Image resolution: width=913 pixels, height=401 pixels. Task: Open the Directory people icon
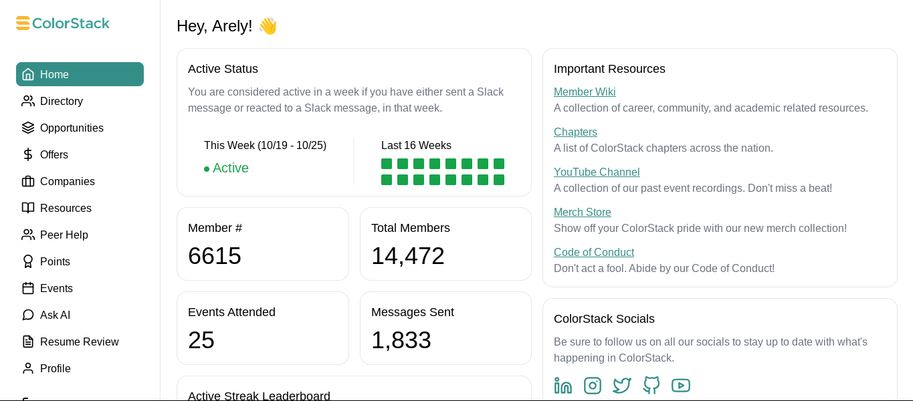click(x=27, y=101)
